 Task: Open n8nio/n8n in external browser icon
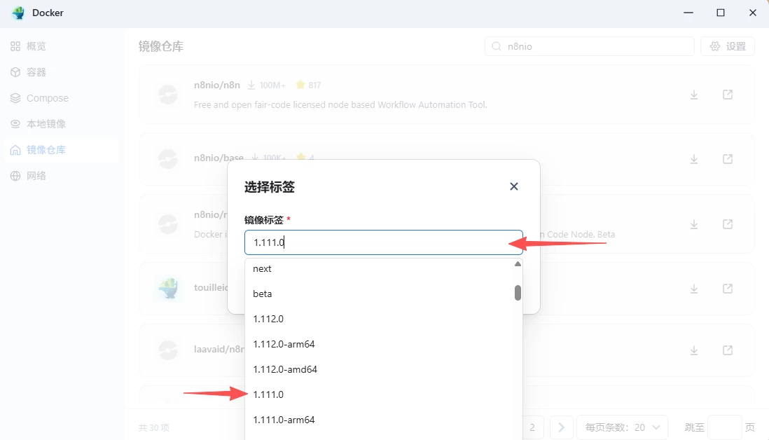[x=728, y=95]
